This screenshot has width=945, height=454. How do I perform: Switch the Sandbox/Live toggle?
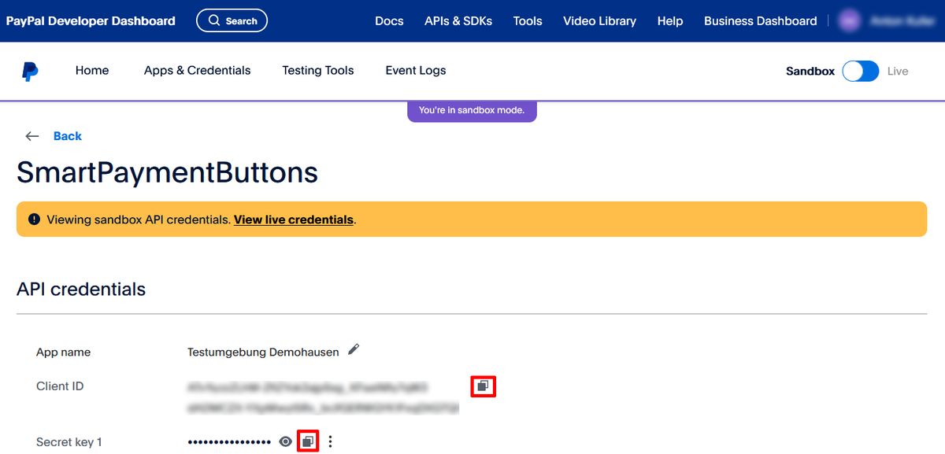[x=860, y=71]
